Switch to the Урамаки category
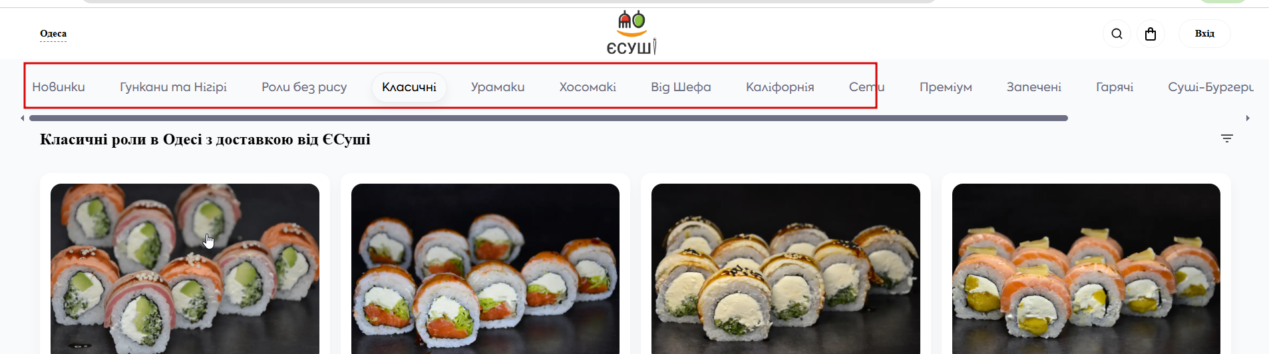This screenshot has height=354, width=1269. coord(498,87)
